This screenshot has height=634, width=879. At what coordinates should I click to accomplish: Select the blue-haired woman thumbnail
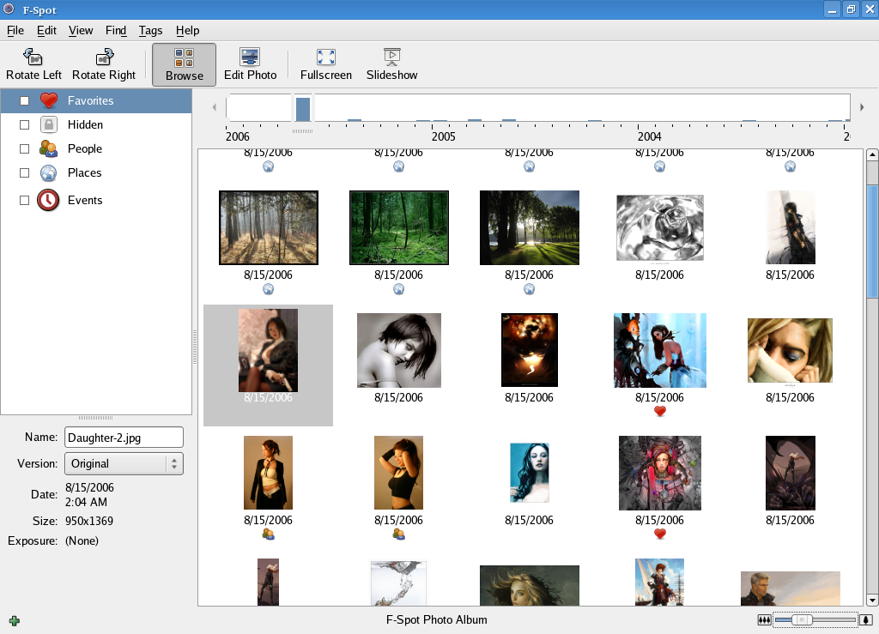(529, 473)
